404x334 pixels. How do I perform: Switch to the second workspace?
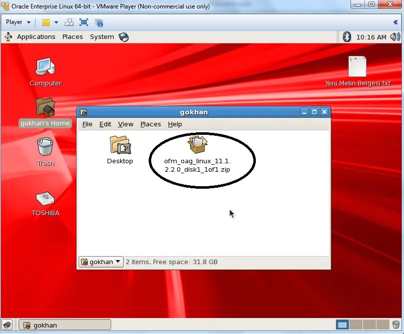coord(356,325)
